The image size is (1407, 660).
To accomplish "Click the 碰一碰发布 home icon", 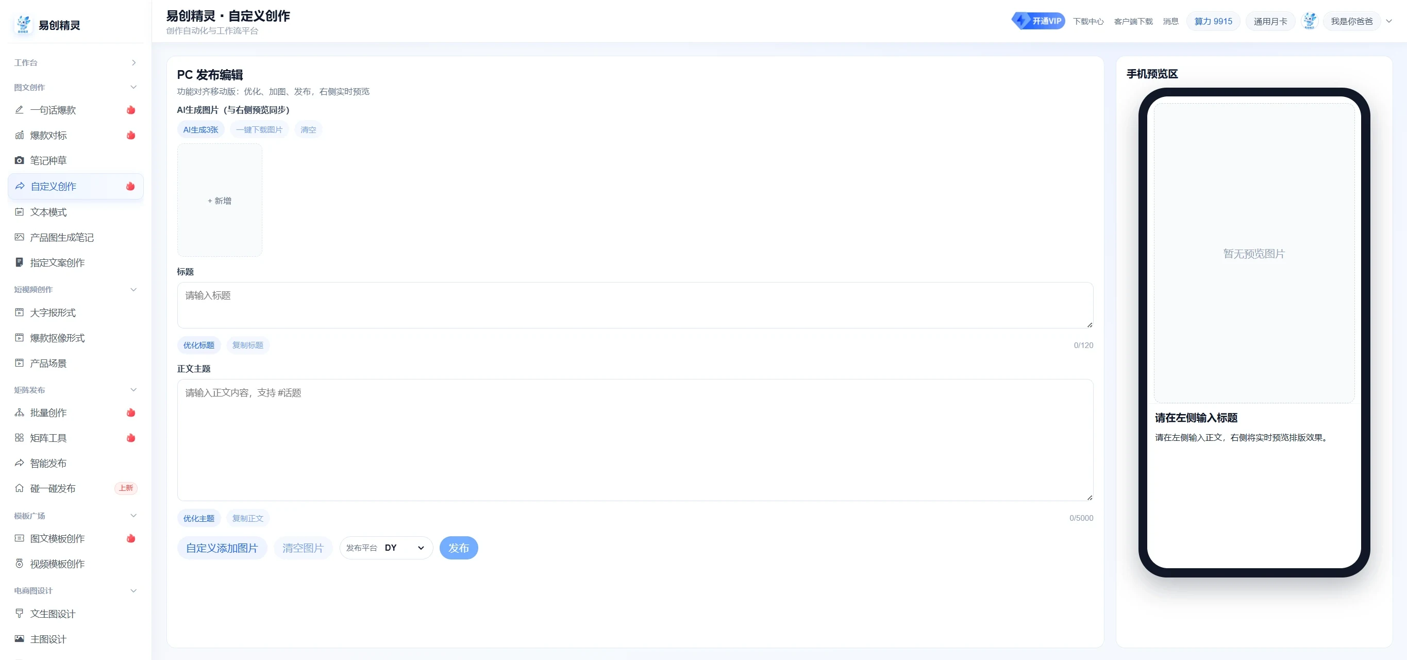I will pos(19,488).
